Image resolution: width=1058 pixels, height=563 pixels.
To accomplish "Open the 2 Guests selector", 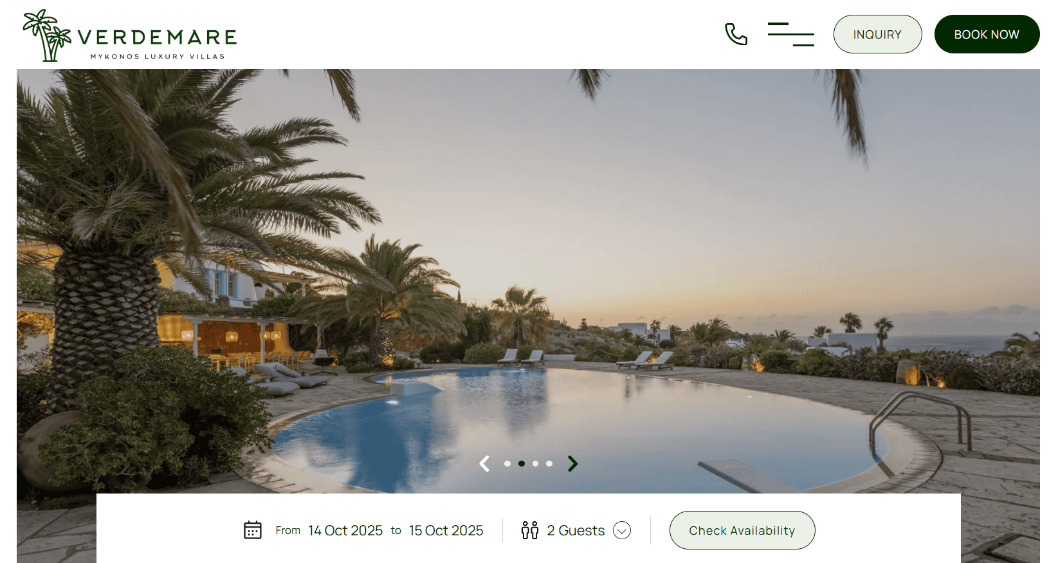I will (x=576, y=530).
